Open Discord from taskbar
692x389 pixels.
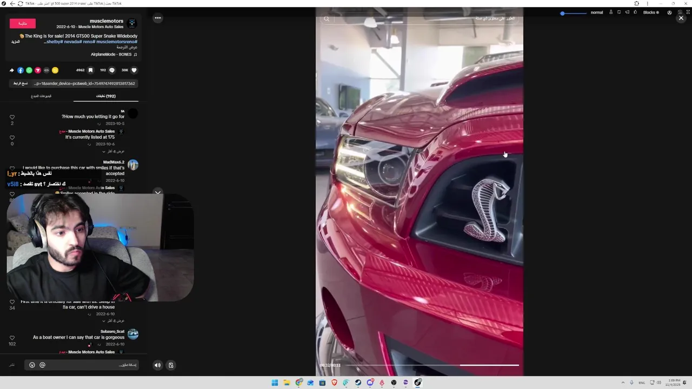click(370, 383)
